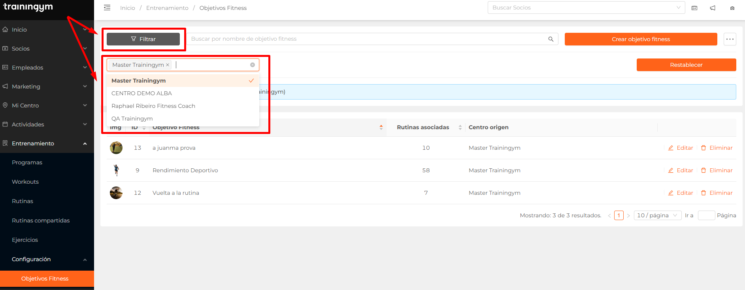Viewport: 745px width, 290px height.
Task: Open the megaphone announcements icon
Action: pos(713,8)
